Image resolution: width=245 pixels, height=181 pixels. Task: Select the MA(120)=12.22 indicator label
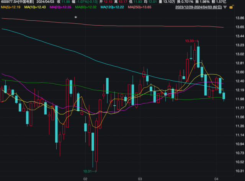[x=112, y=7]
